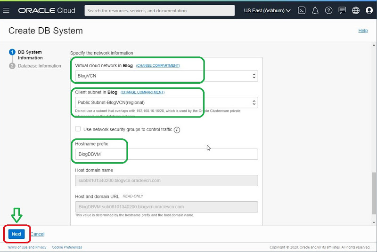
Task: Open the Virtual cloud network dropdown
Action: (166, 76)
